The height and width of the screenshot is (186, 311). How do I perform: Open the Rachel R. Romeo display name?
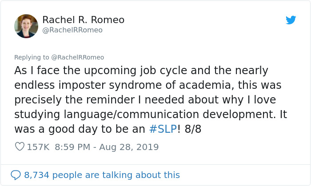[x=84, y=20]
